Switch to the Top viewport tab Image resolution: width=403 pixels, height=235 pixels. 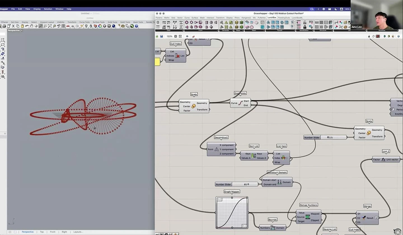[x=42, y=232]
